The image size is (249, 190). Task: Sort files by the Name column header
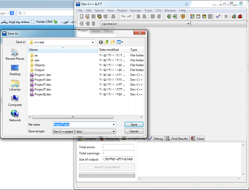coord(63,50)
